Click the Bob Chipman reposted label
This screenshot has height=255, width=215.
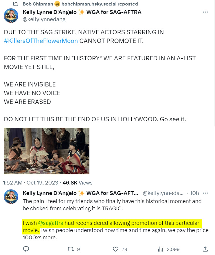[80, 4]
